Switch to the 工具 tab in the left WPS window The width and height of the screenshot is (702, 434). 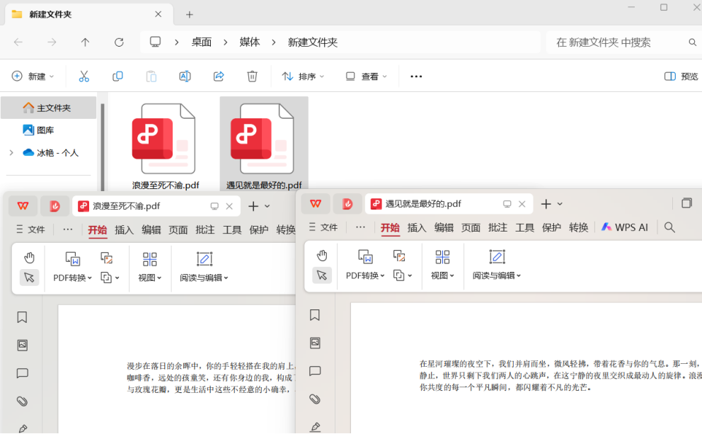[232, 230]
